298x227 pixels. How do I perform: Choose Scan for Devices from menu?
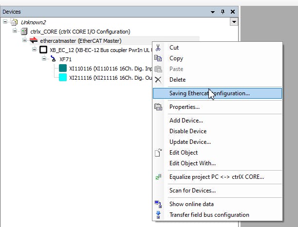click(192, 191)
